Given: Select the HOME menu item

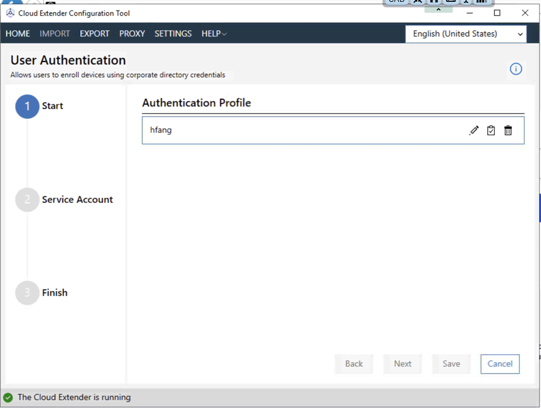Looking at the screenshot, I should (18, 33).
